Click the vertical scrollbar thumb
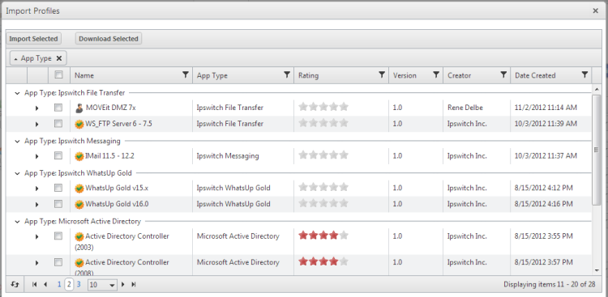The width and height of the screenshot is (608, 297). point(597,150)
